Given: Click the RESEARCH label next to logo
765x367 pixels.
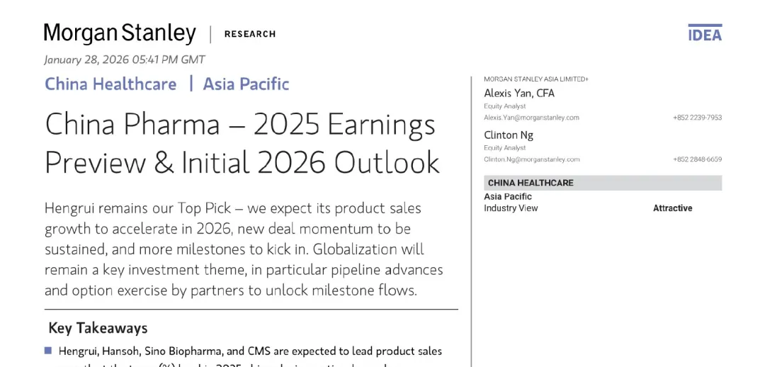Looking at the screenshot, I should pos(250,34).
